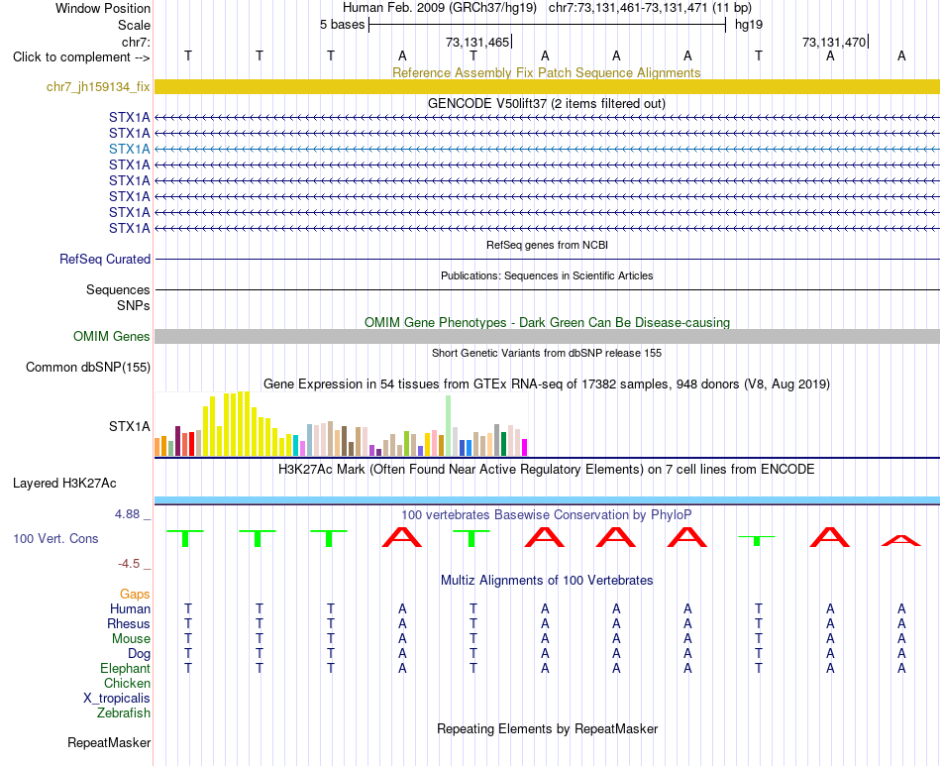Select the 'Dog' alignment row label
Image resolution: width=941 pixels, height=766 pixels.
tap(139, 654)
